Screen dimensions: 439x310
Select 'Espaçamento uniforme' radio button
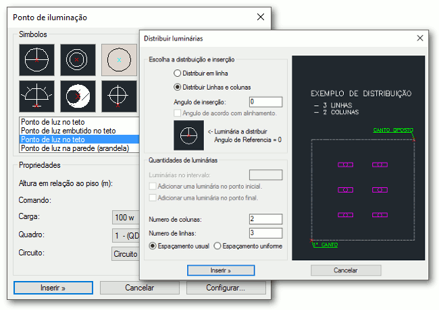pos(217,246)
